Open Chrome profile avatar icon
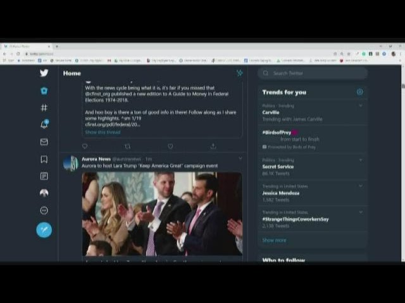Screen dimensions: 405x303 point(394,54)
